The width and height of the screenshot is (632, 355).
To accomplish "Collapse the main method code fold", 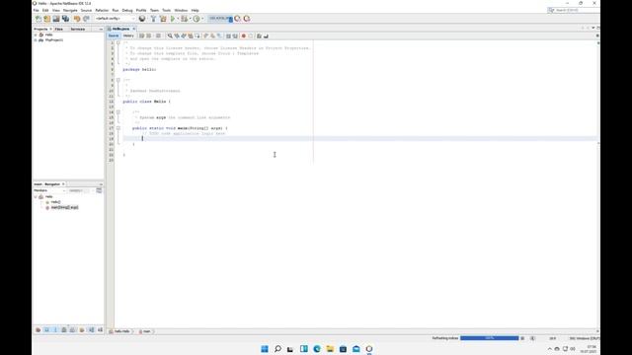I will click(x=118, y=128).
